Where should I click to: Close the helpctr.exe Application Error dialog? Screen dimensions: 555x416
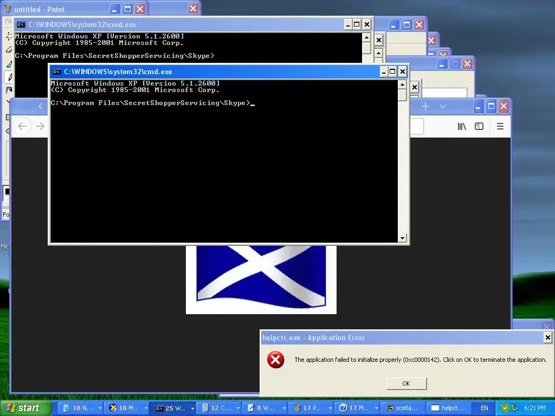tap(547, 337)
